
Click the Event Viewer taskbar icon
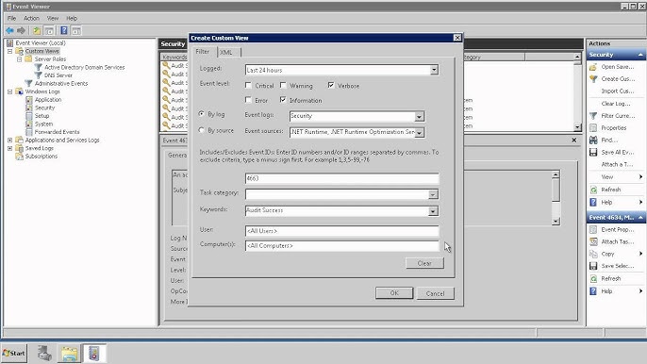click(94, 354)
